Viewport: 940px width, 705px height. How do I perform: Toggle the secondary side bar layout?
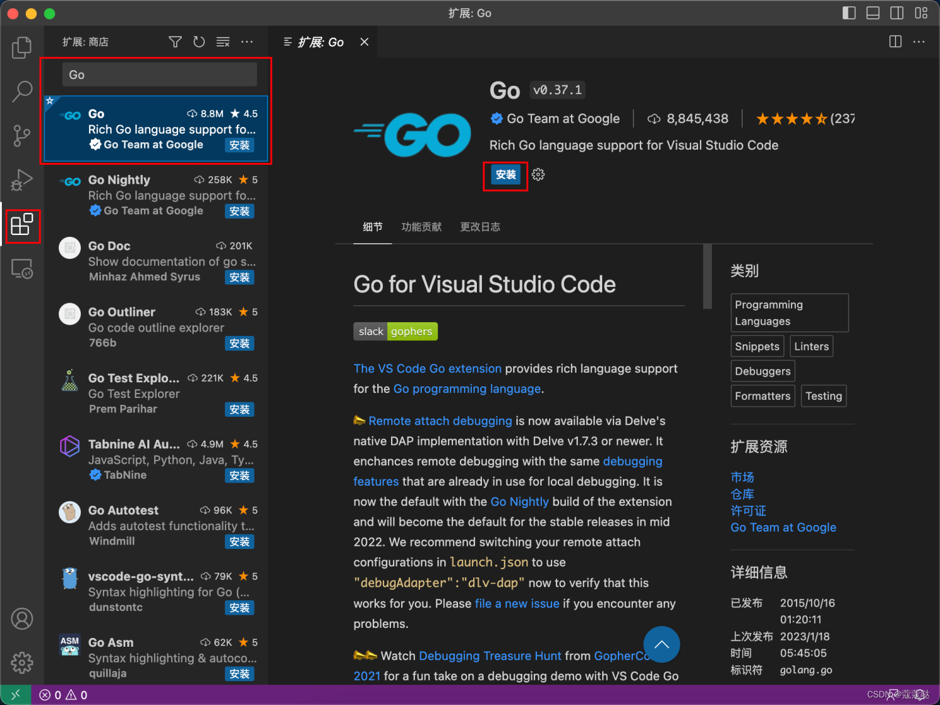tap(897, 13)
